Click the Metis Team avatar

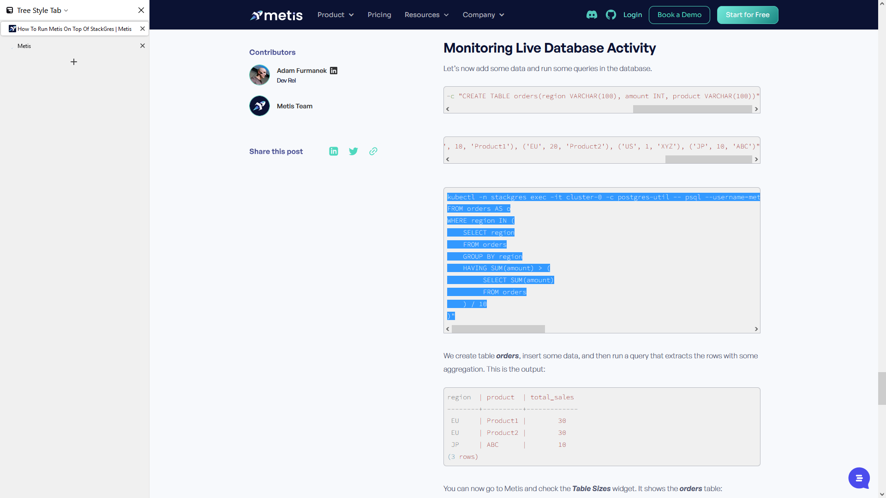tap(259, 106)
